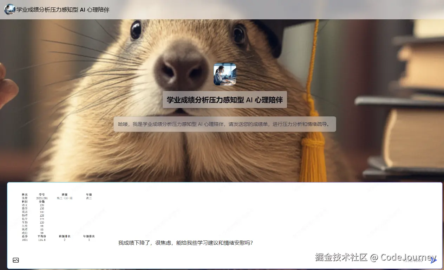Open the AI companion avatar above the title
This screenshot has height=270, width=444.
(x=224, y=74)
